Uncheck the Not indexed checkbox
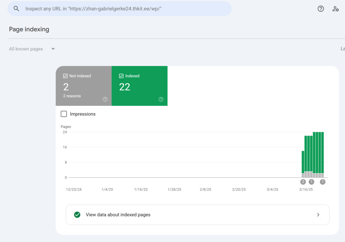The height and width of the screenshot is (242, 345). pyautogui.click(x=65, y=76)
